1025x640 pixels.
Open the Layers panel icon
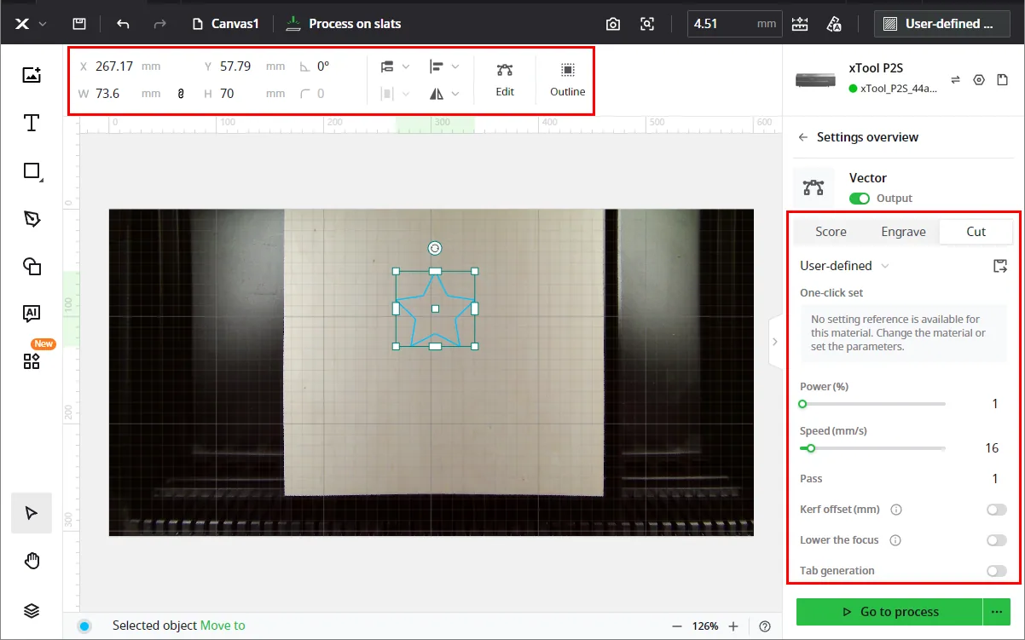(x=32, y=610)
